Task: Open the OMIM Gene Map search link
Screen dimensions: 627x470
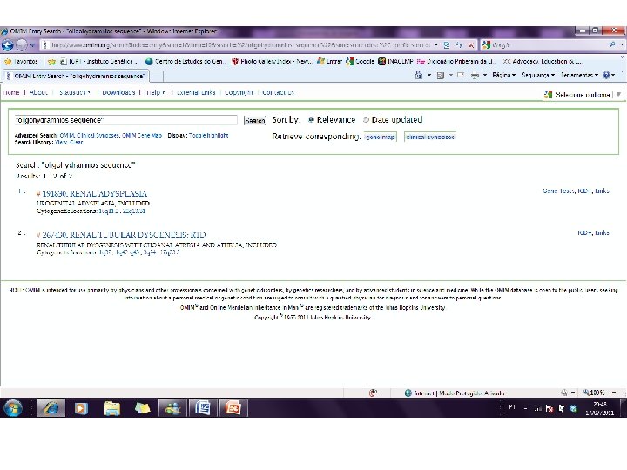Action: 142,136
